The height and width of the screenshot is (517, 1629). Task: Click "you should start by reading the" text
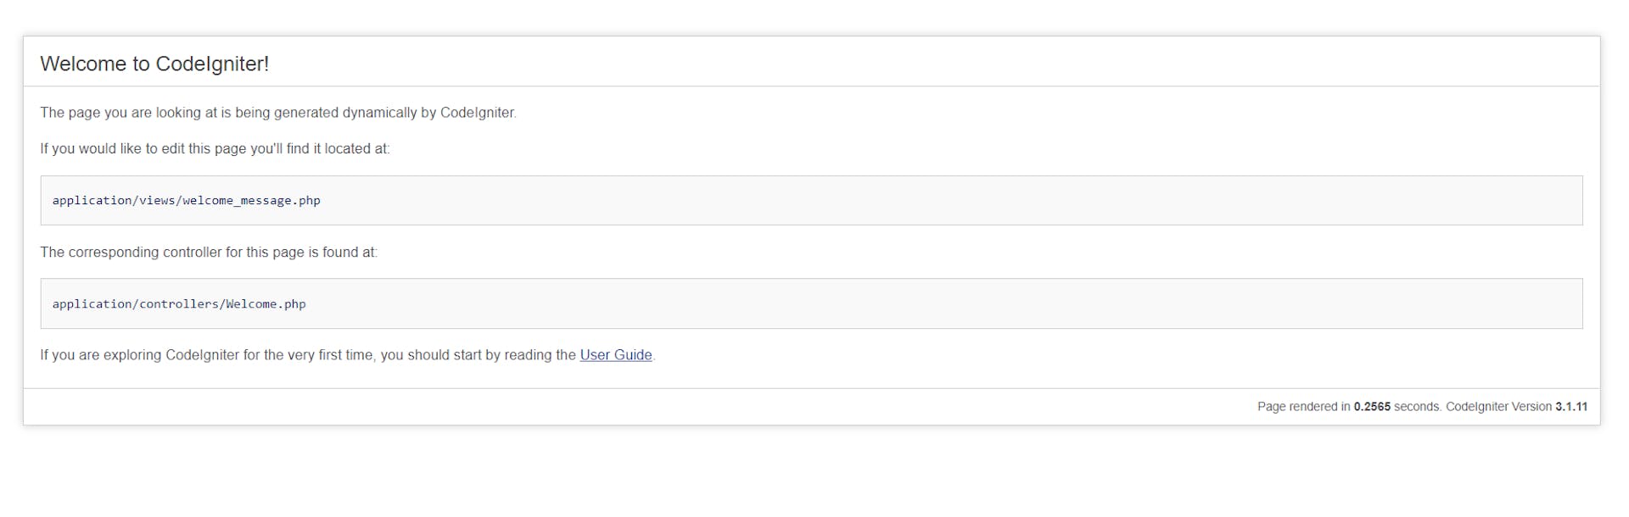click(x=478, y=355)
